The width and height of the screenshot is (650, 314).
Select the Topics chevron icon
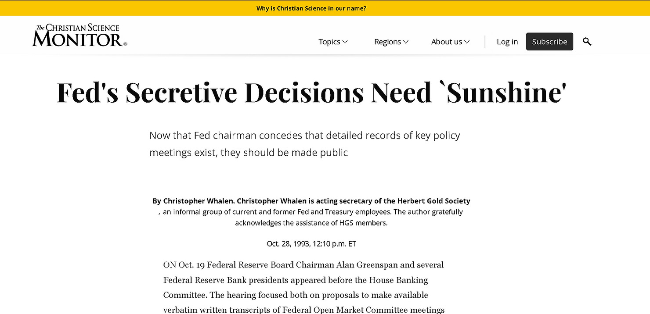345,42
